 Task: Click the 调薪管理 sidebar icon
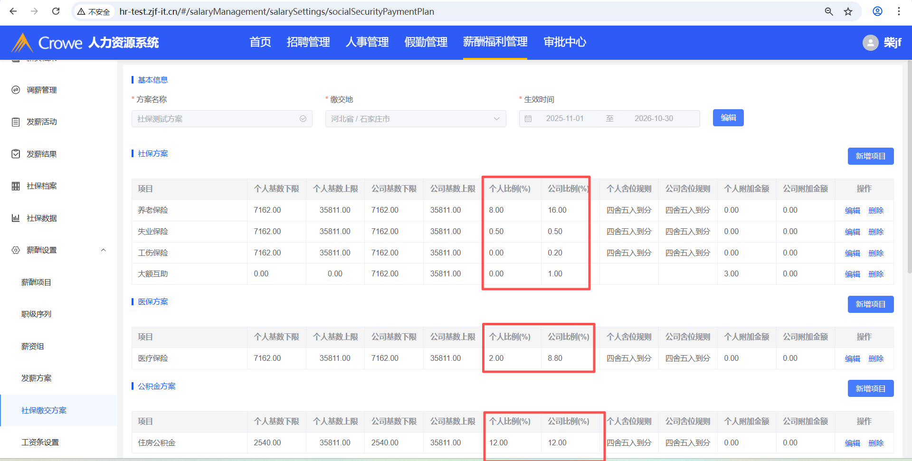coord(16,90)
